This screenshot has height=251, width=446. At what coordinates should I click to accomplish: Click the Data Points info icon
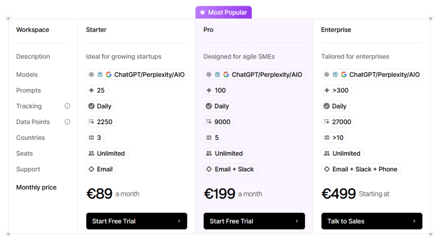(x=68, y=122)
